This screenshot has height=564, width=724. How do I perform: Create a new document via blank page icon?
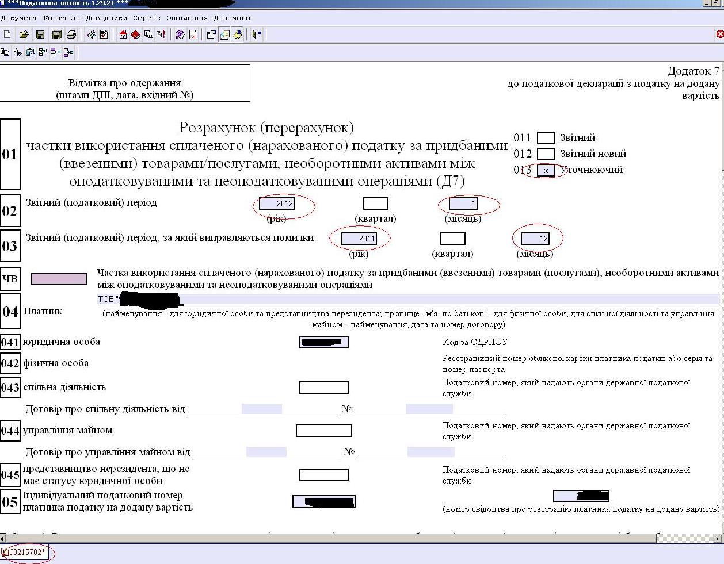point(7,34)
